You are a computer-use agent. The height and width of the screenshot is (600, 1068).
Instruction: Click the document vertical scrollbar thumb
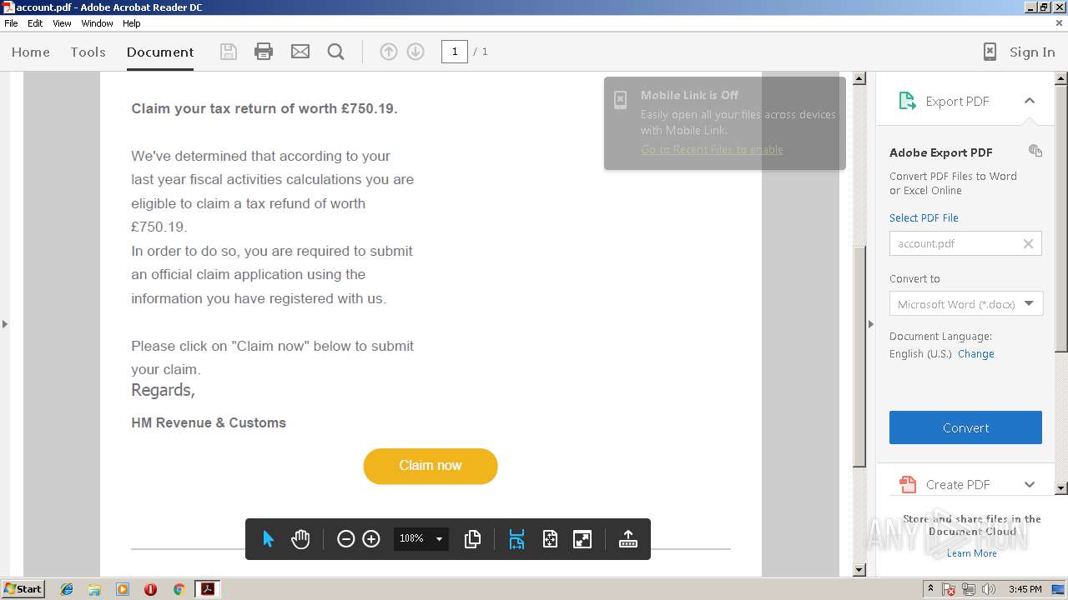tap(859, 357)
